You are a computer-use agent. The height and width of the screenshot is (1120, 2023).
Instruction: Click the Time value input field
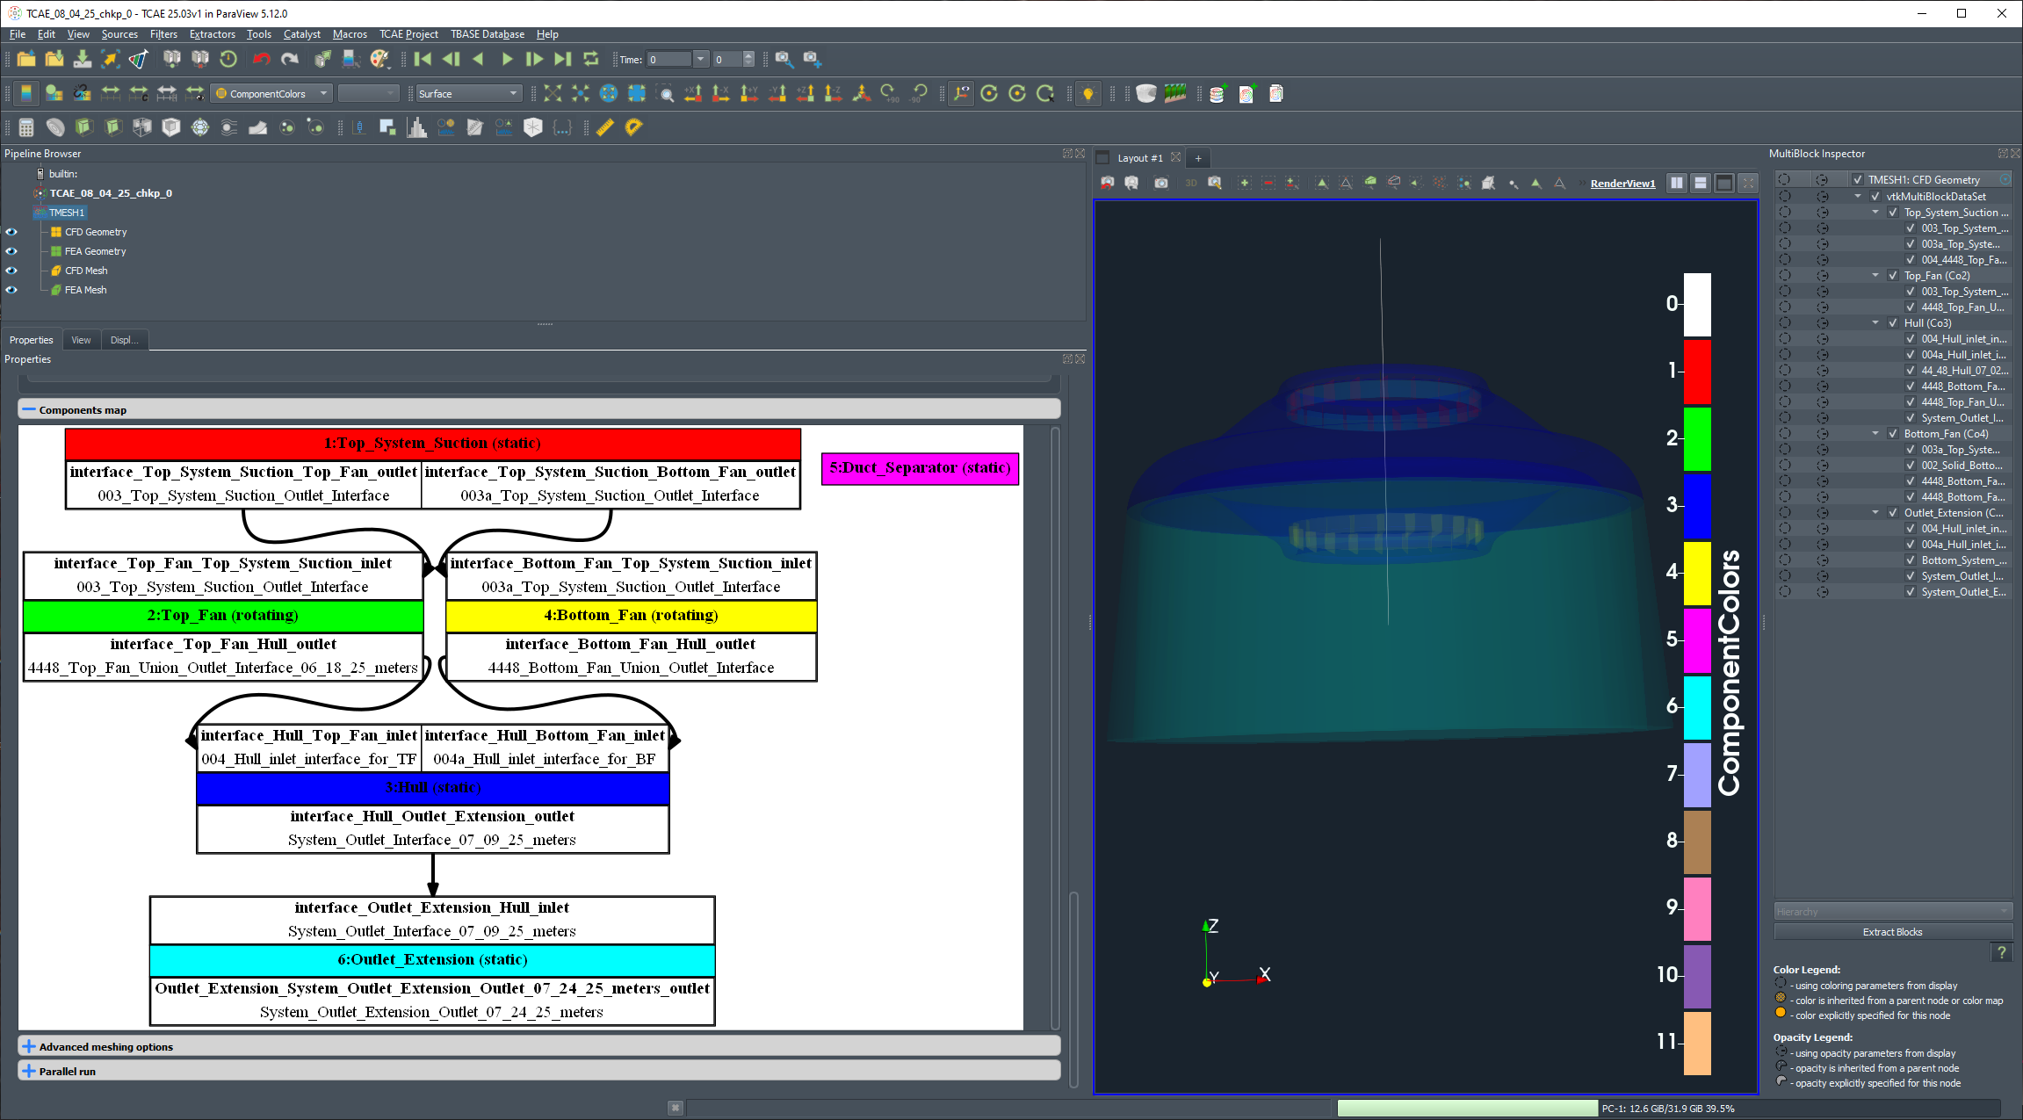pyautogui.click(x=669, y=59)
